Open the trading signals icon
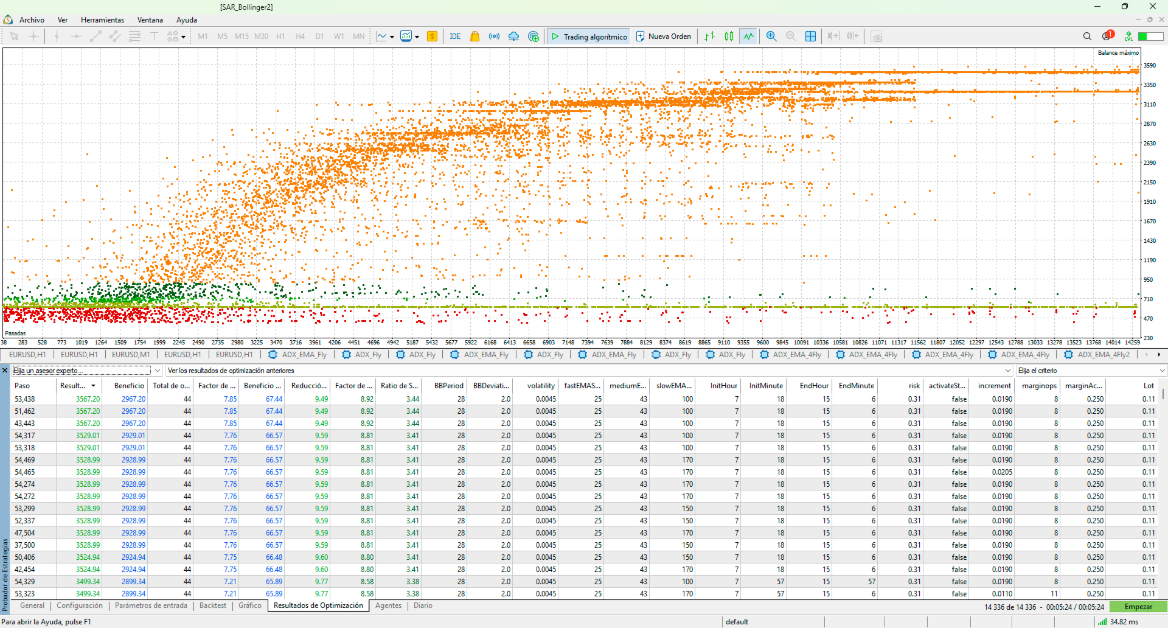The width and height of the screenshot is (1168, 628). click(x=494, y=37)
